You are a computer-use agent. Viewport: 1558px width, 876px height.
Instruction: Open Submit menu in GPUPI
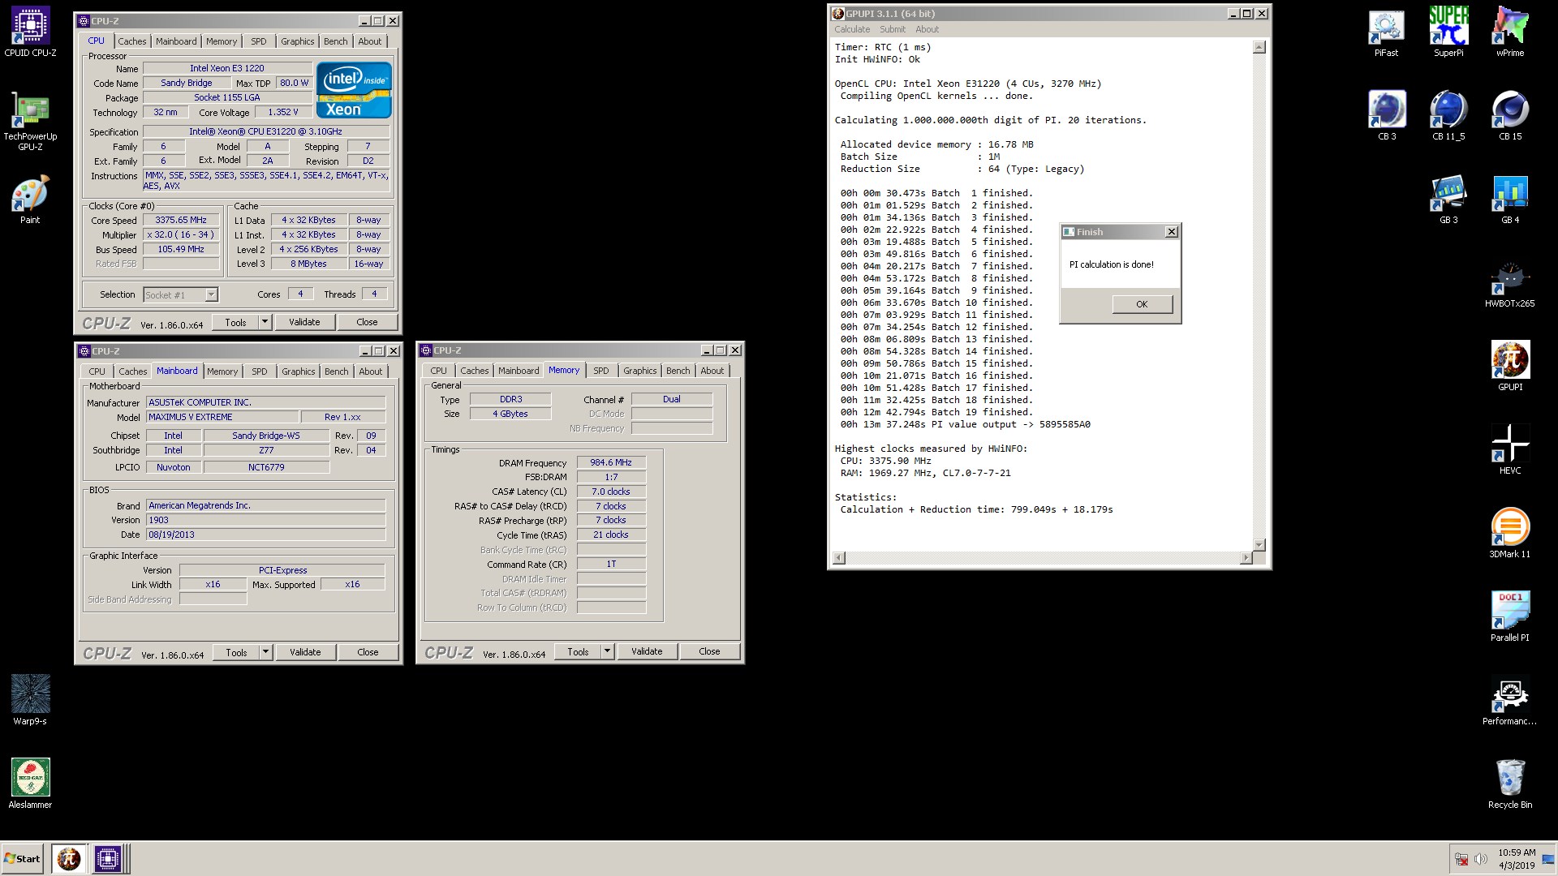[x=893, y=29]
